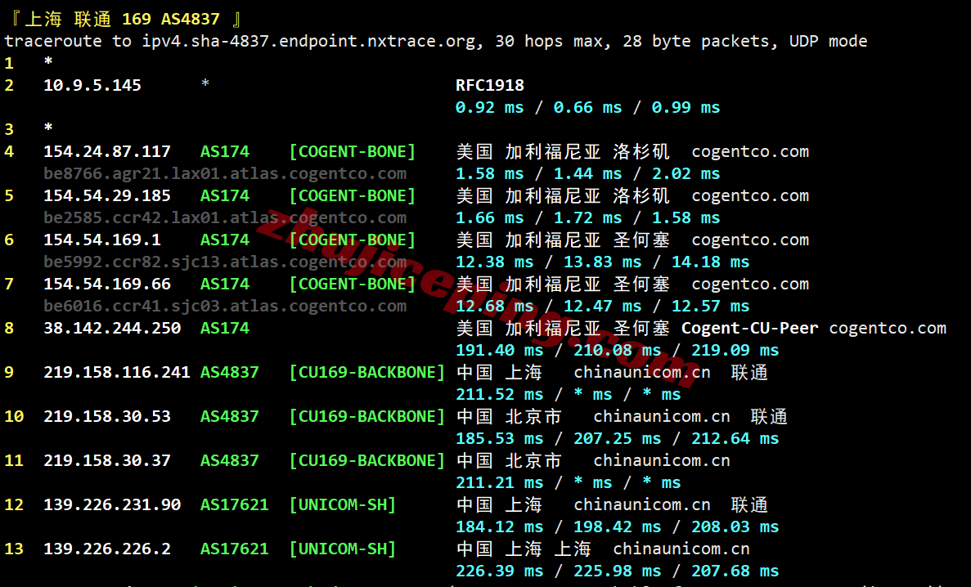This screenshot has width=971, height=587.
Task: Select the IP address 219.158.30.37
Action: click(x=107, y=460)
